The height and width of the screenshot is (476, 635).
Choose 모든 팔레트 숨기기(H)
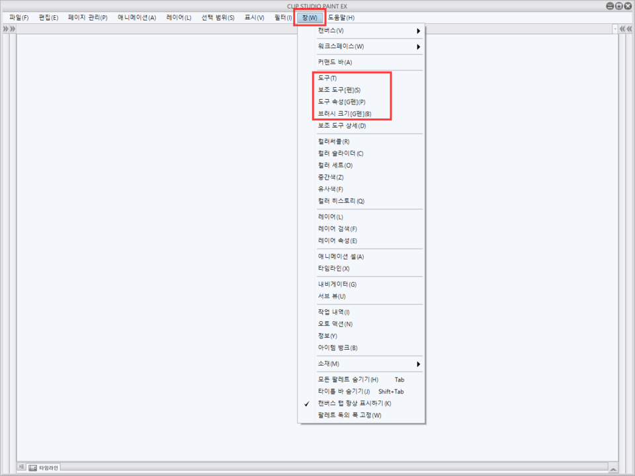click(x=369, y=379)
